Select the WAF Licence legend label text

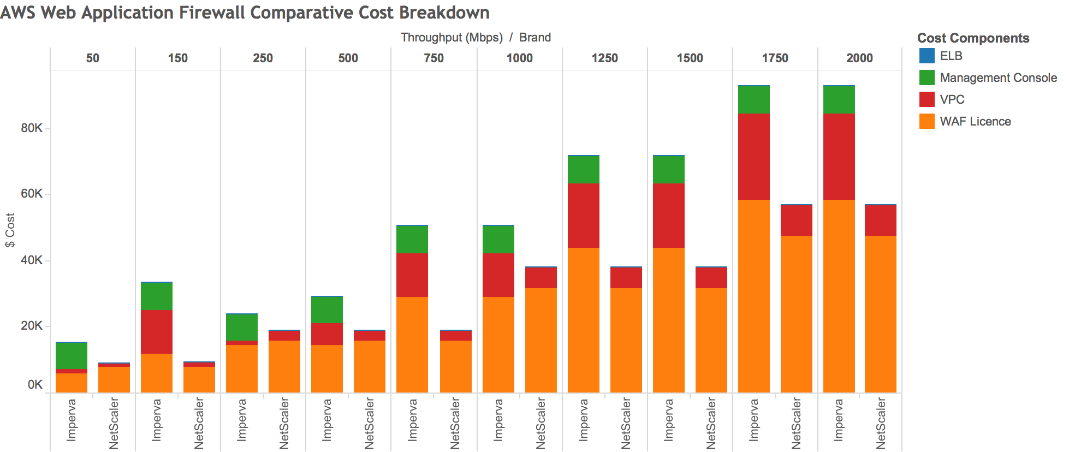975,121
